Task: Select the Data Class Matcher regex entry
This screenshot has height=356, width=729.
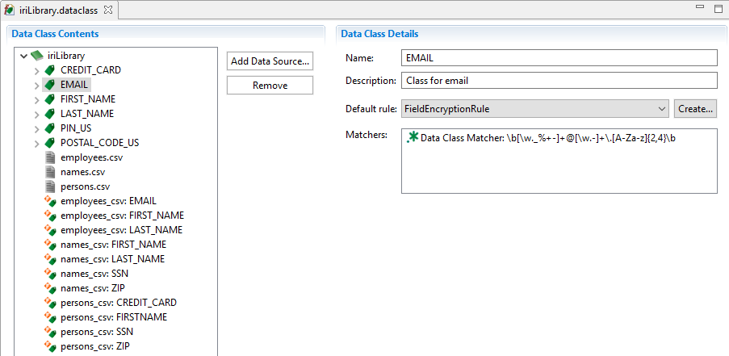Action: point(547,138)
